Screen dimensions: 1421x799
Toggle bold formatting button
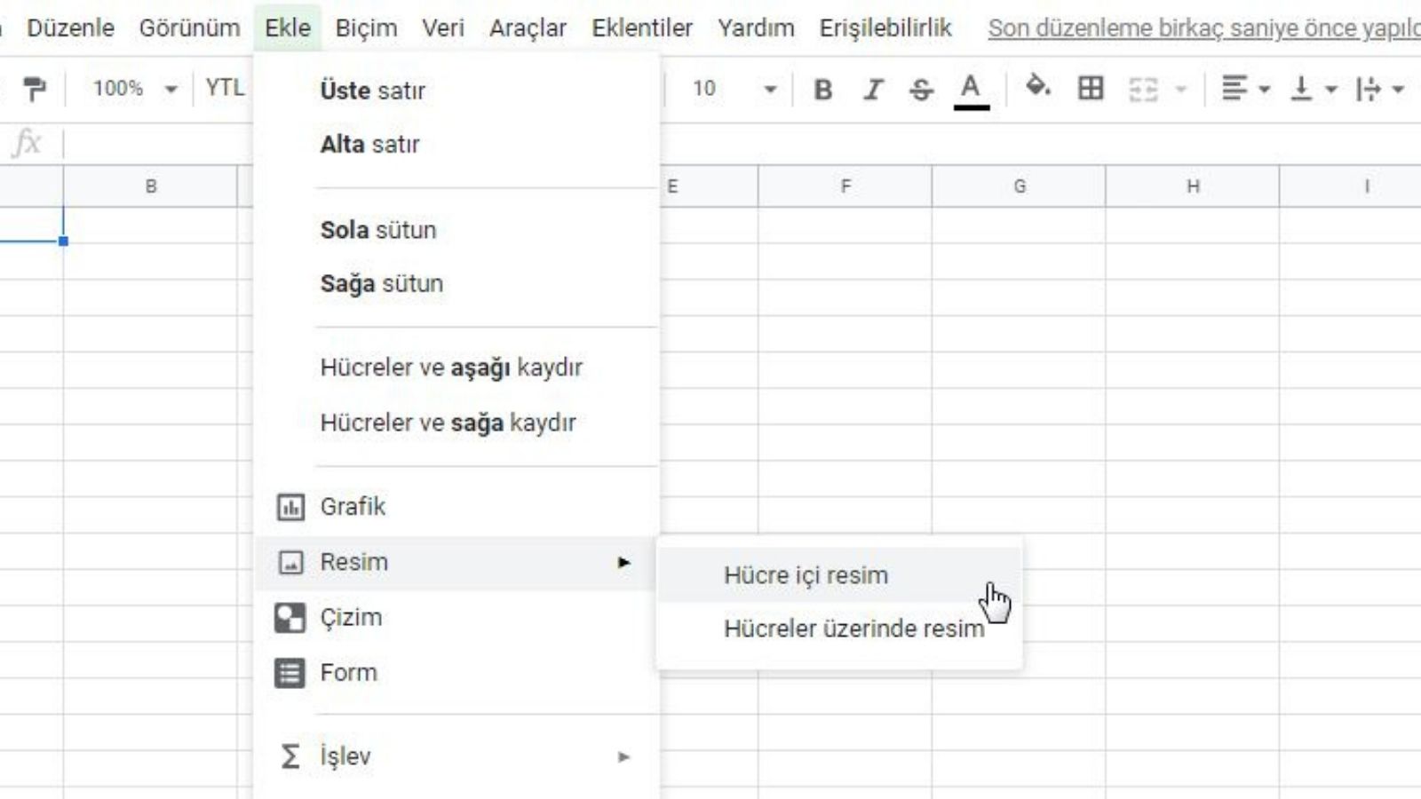pyautogui.click(x=823, y=90)
